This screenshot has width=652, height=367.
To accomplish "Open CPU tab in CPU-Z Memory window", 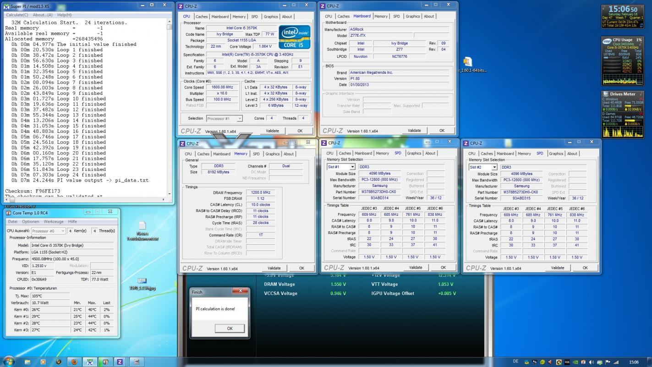I will click(x=188, y=154).
